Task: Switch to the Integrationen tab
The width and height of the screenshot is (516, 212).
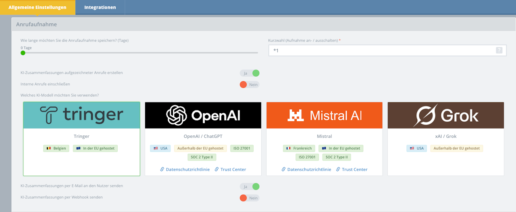Action: click(100, 7)
